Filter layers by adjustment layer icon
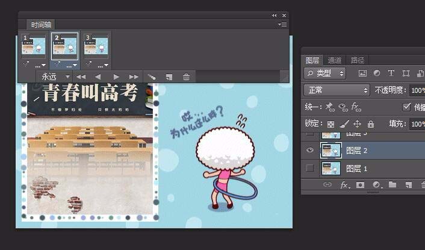Image resolution: width=425 pixels, height=250 pixels. tap(377, 73)
